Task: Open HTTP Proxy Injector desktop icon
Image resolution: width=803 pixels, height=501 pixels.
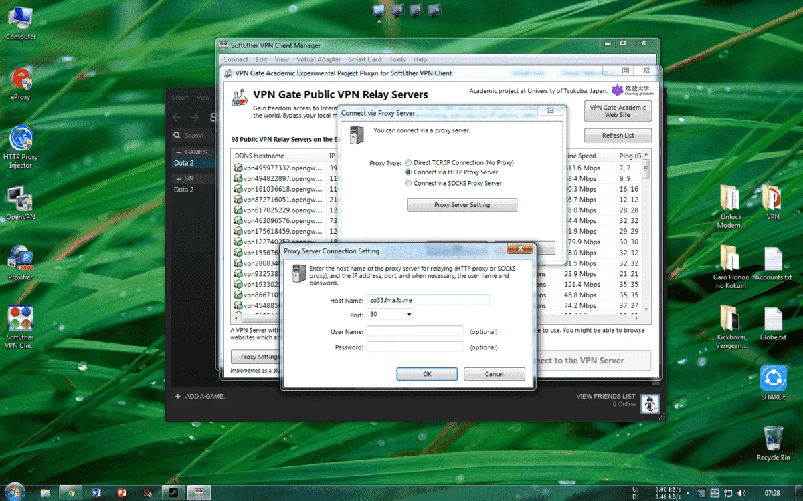Action: point(21,146)
